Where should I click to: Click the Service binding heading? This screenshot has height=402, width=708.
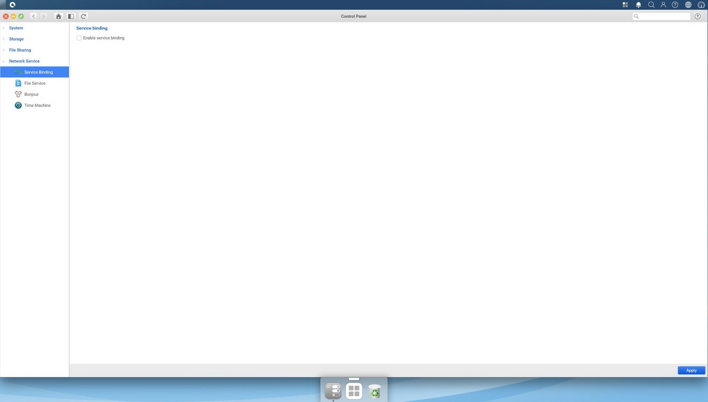92,28
